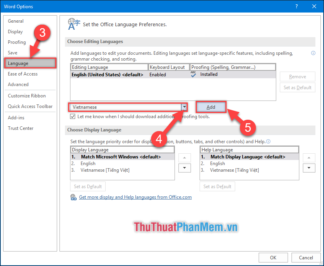The width and height of the screenshot is (324, 266).
Task: Click the info icon after 'and Help.' text
Action: [x=268, y=142]
